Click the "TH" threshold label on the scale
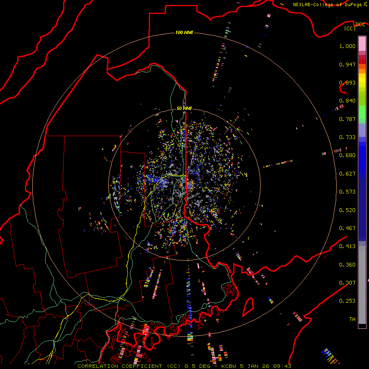Viewport: 369px width, 369px height. (352, 319)
